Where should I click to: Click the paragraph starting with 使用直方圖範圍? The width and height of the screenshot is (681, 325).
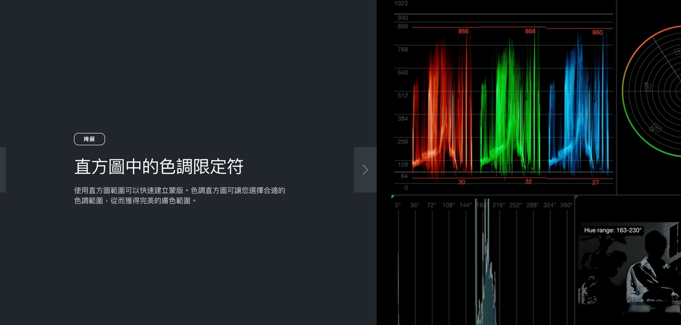(x=179, y=196)
